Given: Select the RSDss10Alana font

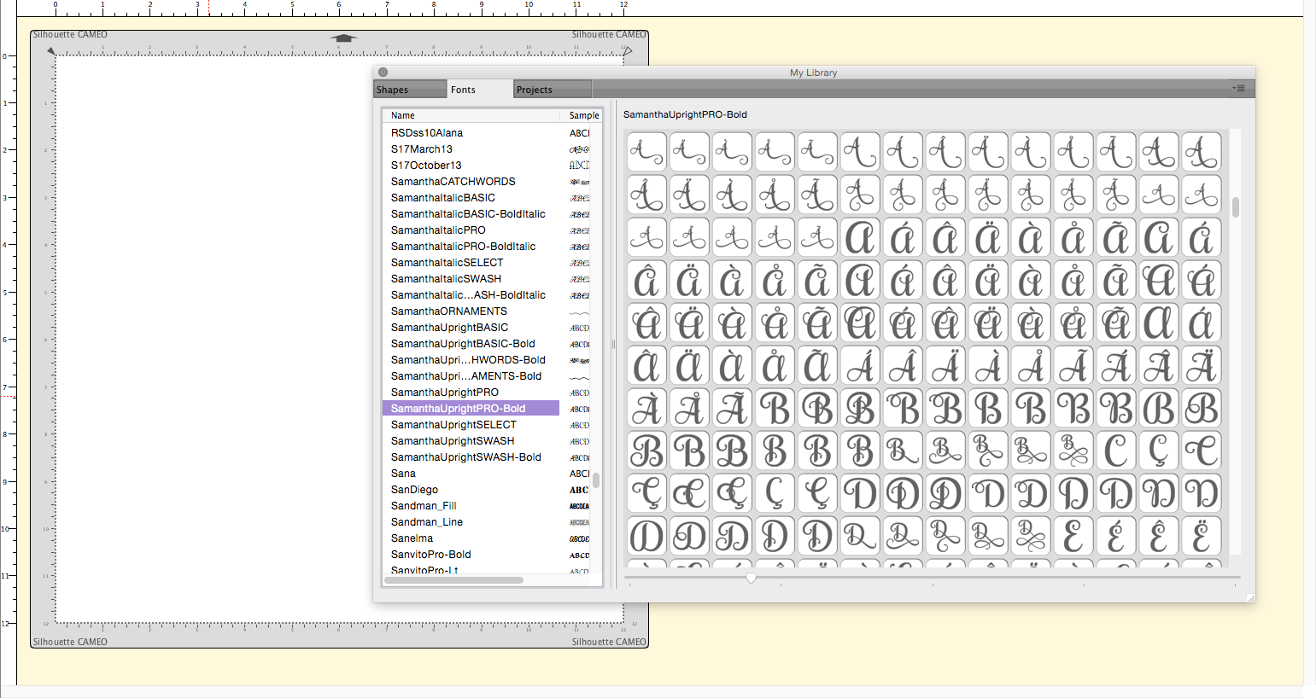Looking at the screenshot, I should [x=487, y=133].
